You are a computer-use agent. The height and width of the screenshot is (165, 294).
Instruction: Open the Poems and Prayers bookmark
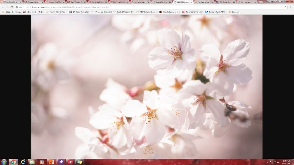pos(193,12)
